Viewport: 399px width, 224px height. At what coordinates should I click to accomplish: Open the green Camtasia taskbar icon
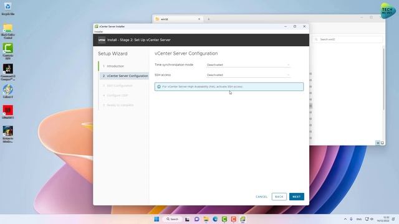point(224,219)
